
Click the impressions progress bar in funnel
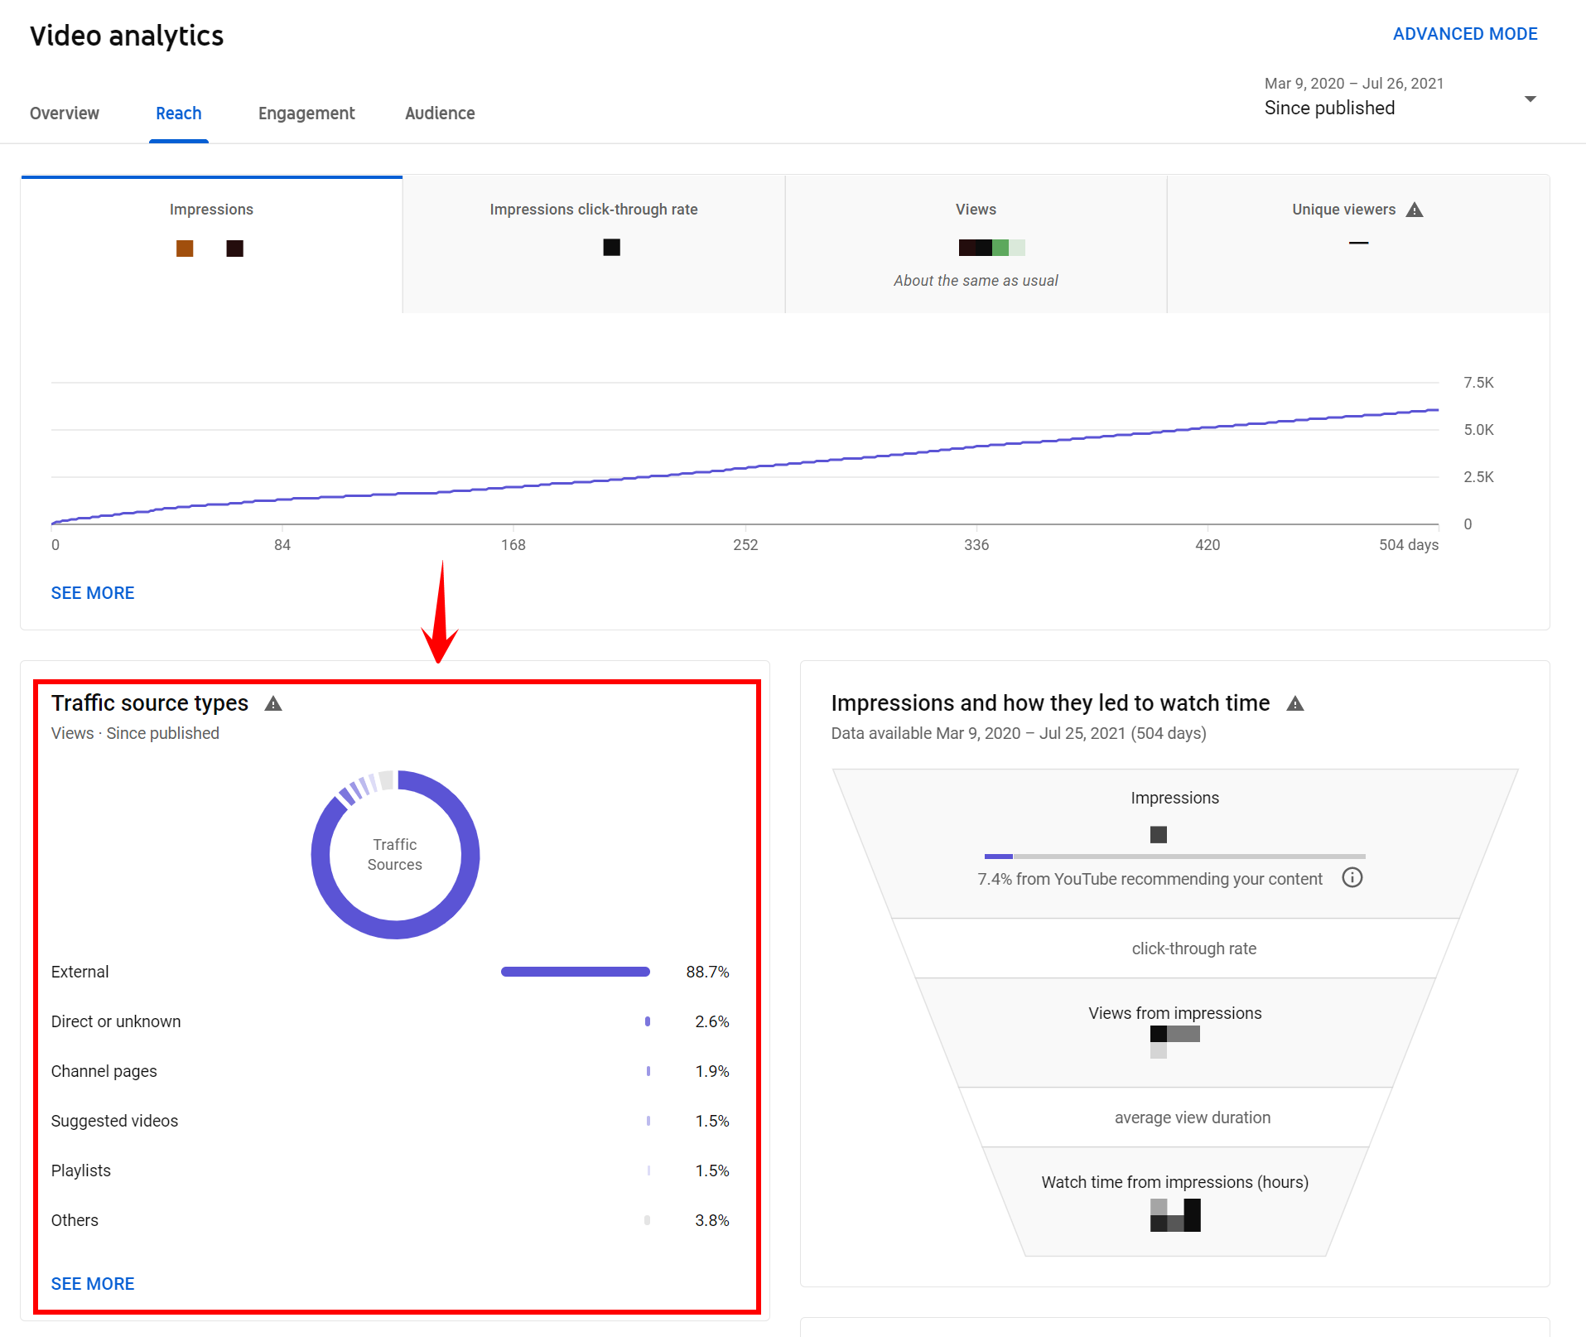[x=1174, y=856]
